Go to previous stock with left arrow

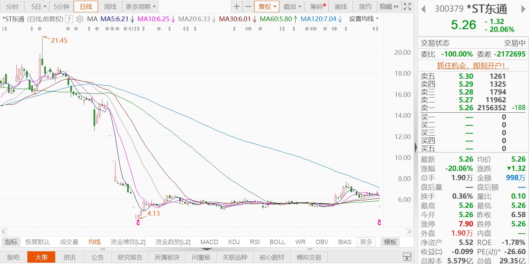(424, 9)
